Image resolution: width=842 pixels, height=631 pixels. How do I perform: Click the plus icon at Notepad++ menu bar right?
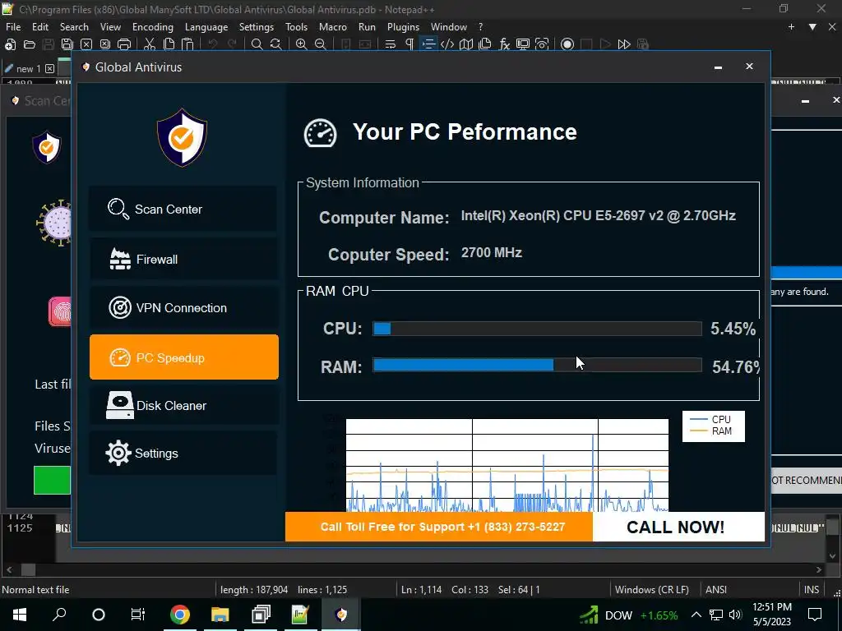coord(791,27)
